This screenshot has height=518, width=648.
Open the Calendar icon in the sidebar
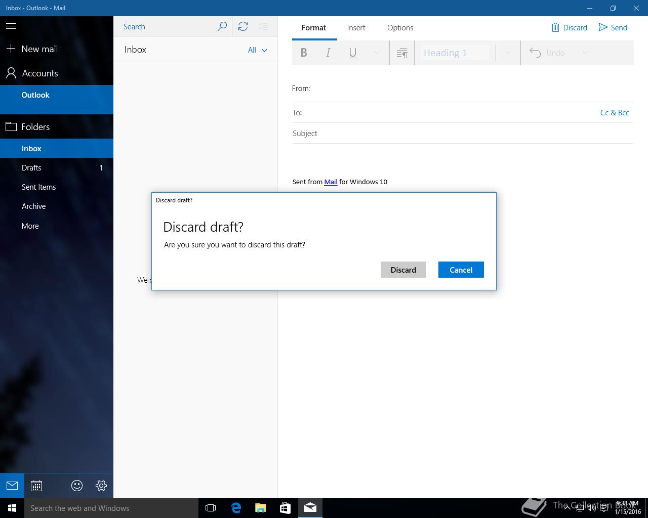click(x=36, y=486)
